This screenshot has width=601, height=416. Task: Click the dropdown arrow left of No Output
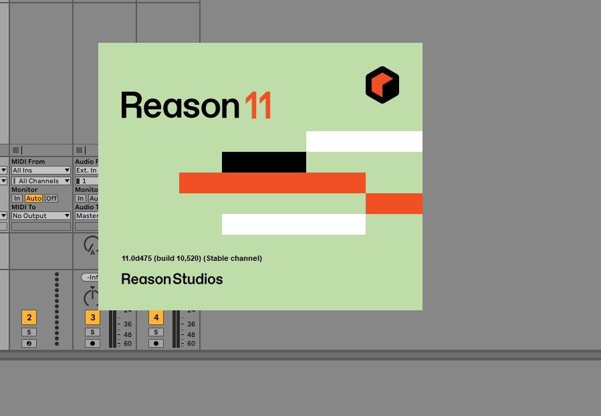(3, 216)
